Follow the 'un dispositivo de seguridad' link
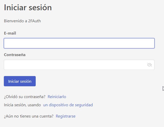Screen dimensions: 164x127 [68, 105]
